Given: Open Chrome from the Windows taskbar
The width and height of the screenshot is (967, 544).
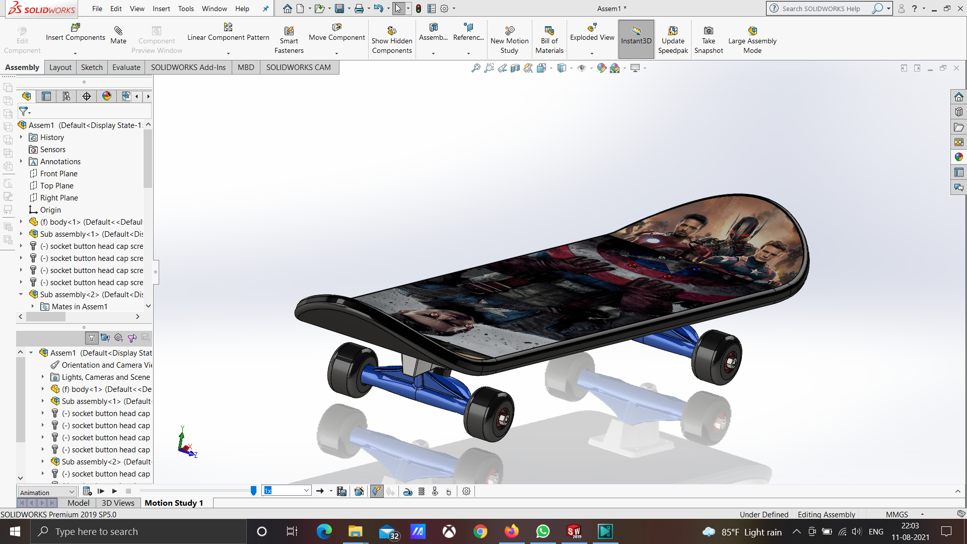Looking at the screenshot, I should click(x=480, y=531).
